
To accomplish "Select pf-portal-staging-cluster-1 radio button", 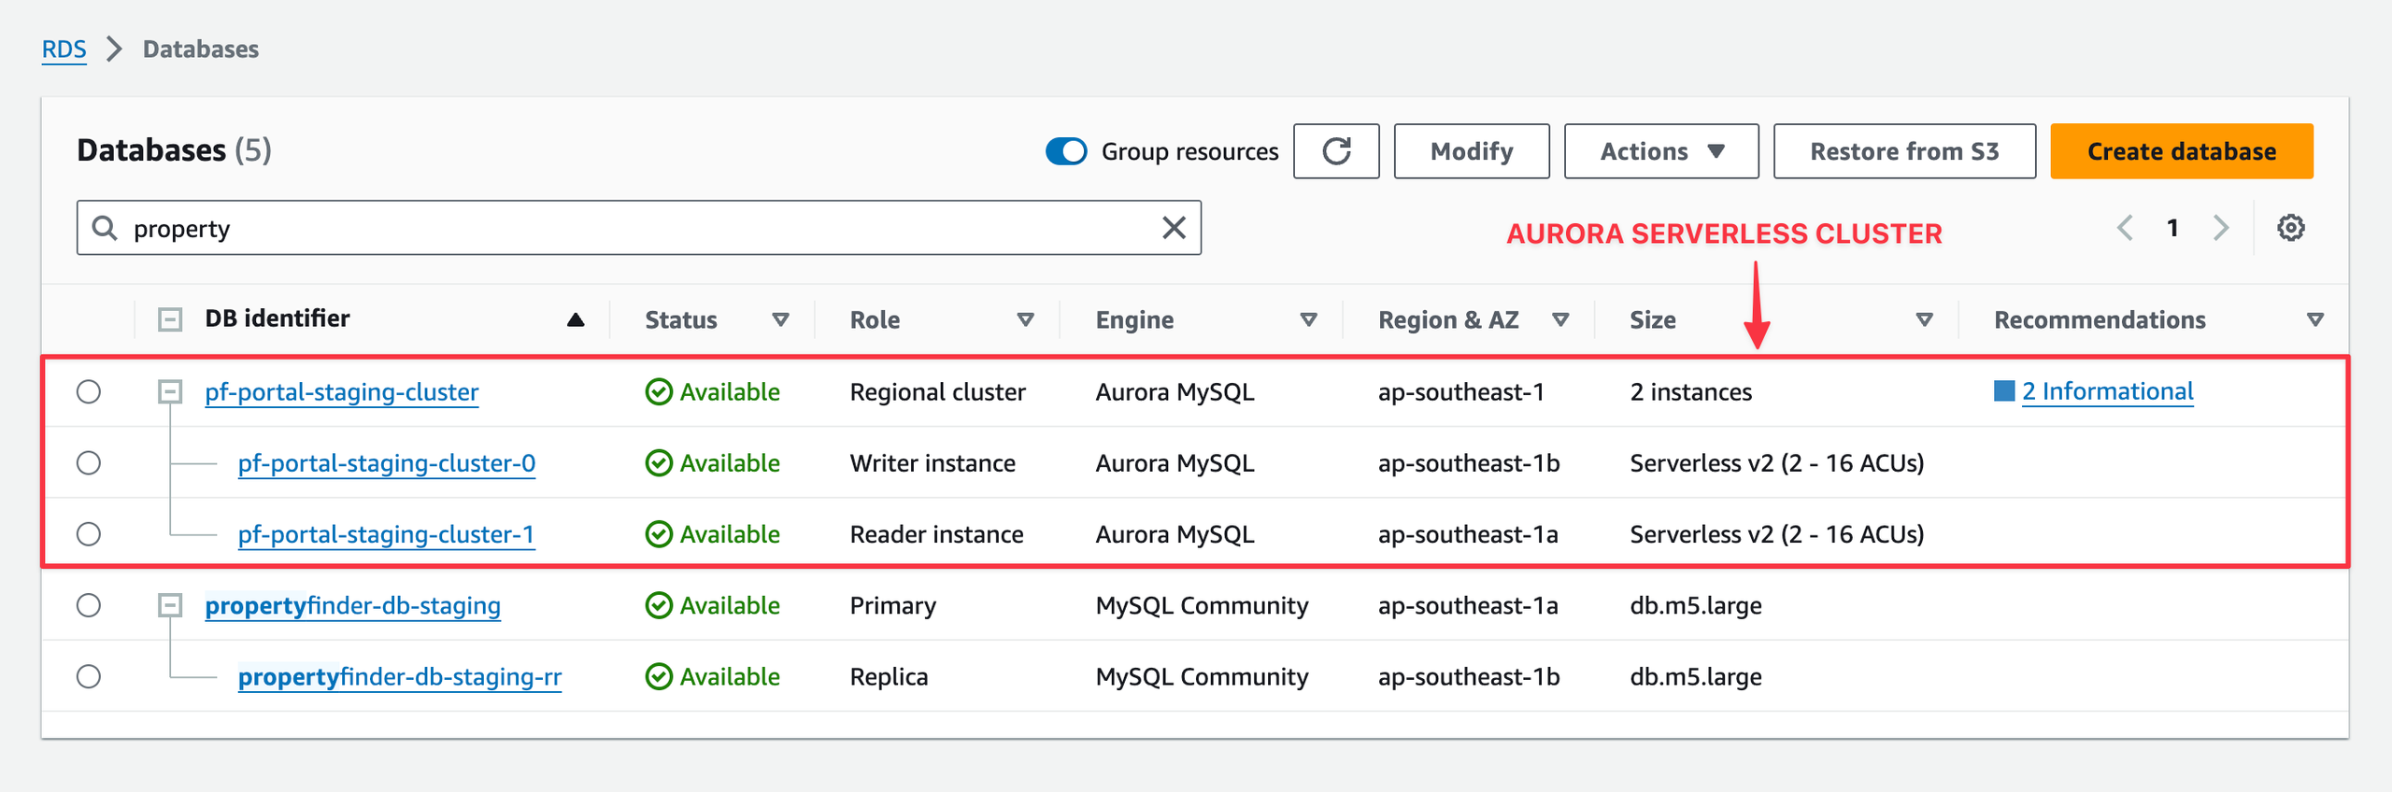I will pos(89,533).
